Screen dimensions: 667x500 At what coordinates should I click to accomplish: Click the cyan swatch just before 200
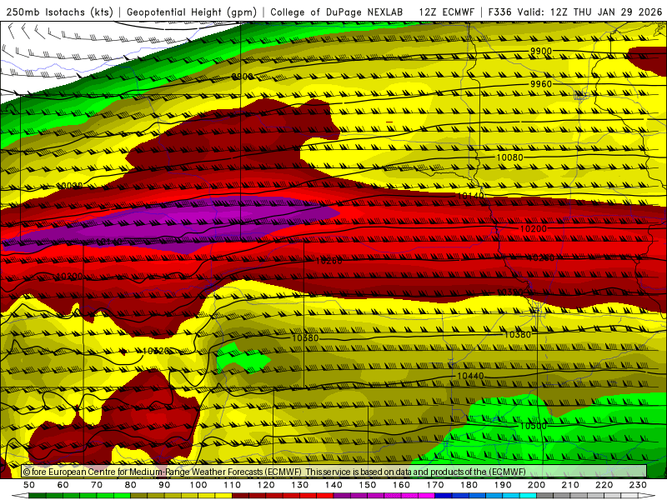coord(528,496)
